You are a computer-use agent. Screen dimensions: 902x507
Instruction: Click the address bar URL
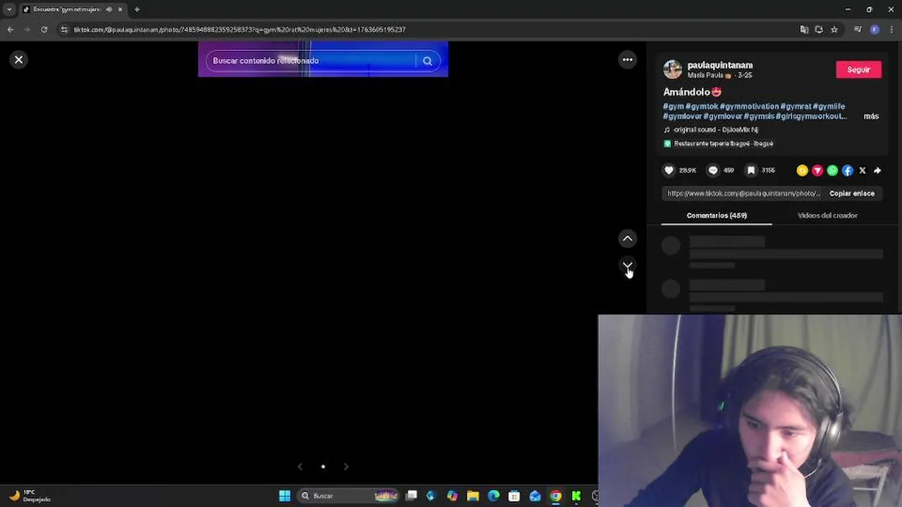click(240, 30)
